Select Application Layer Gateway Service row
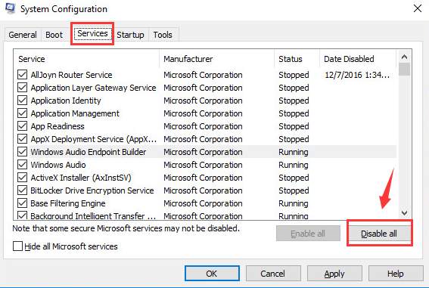Image resolution: width=429 pixels, height=288 pixels. [x=93, y=88]
